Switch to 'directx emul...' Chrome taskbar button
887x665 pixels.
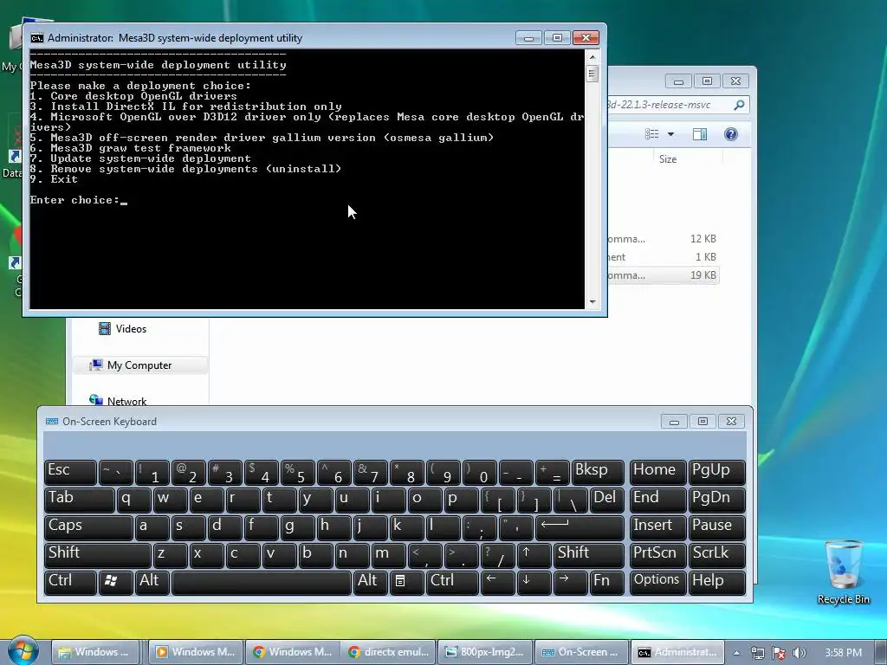389,652
